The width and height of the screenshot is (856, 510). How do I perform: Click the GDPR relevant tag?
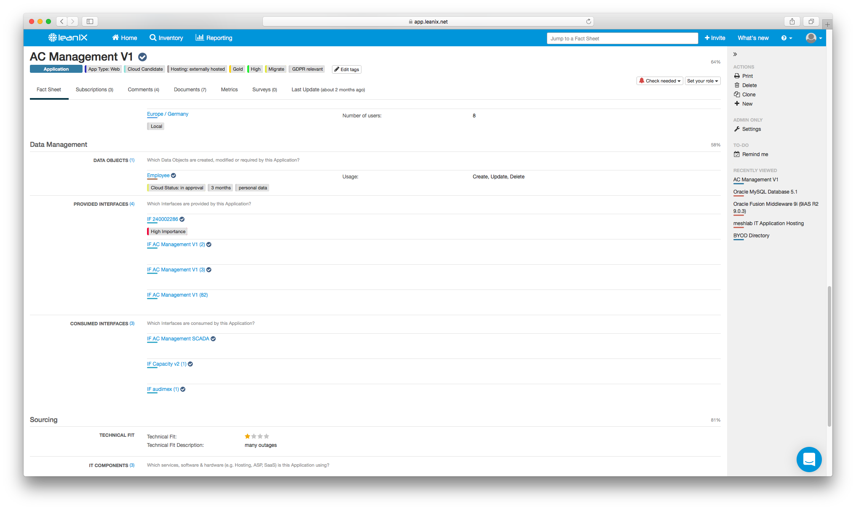pyautogui.click(x=307, y=69)
